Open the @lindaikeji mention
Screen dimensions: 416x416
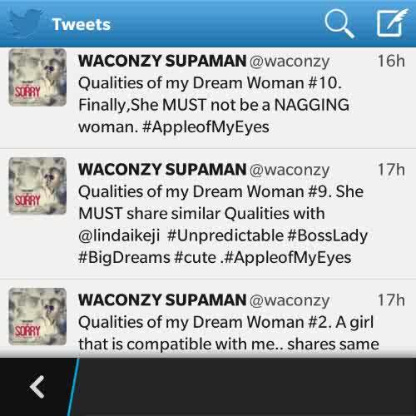[119, 236]
